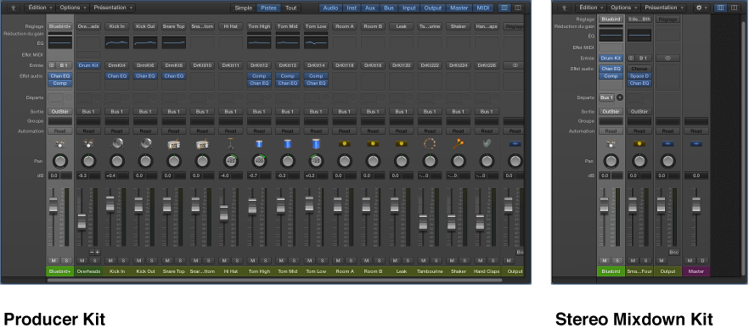The height and width of the screenshot is (334, 749).
Task: Click the up-arrow button in Stereo Mixdown Kit mixer
Action: tap(564, 8)
